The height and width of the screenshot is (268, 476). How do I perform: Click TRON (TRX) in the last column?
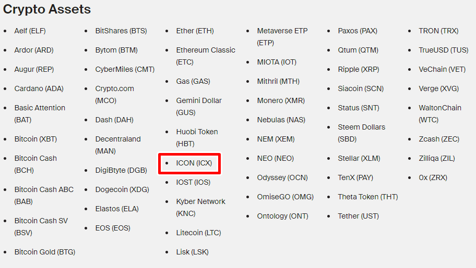click(438, 31)
